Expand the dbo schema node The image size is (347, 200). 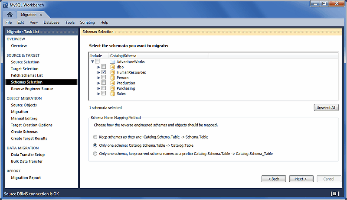[x=99, y=67]
